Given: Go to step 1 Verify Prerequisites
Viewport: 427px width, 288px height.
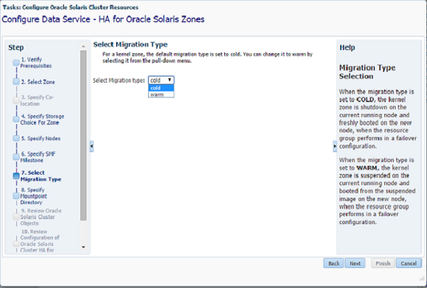Looking at the screenshot, I should click(x=35, y=63).
